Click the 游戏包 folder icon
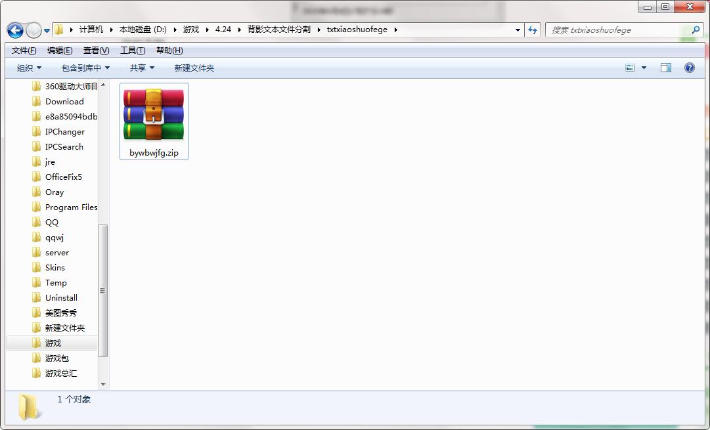 (x=37, y=358)
